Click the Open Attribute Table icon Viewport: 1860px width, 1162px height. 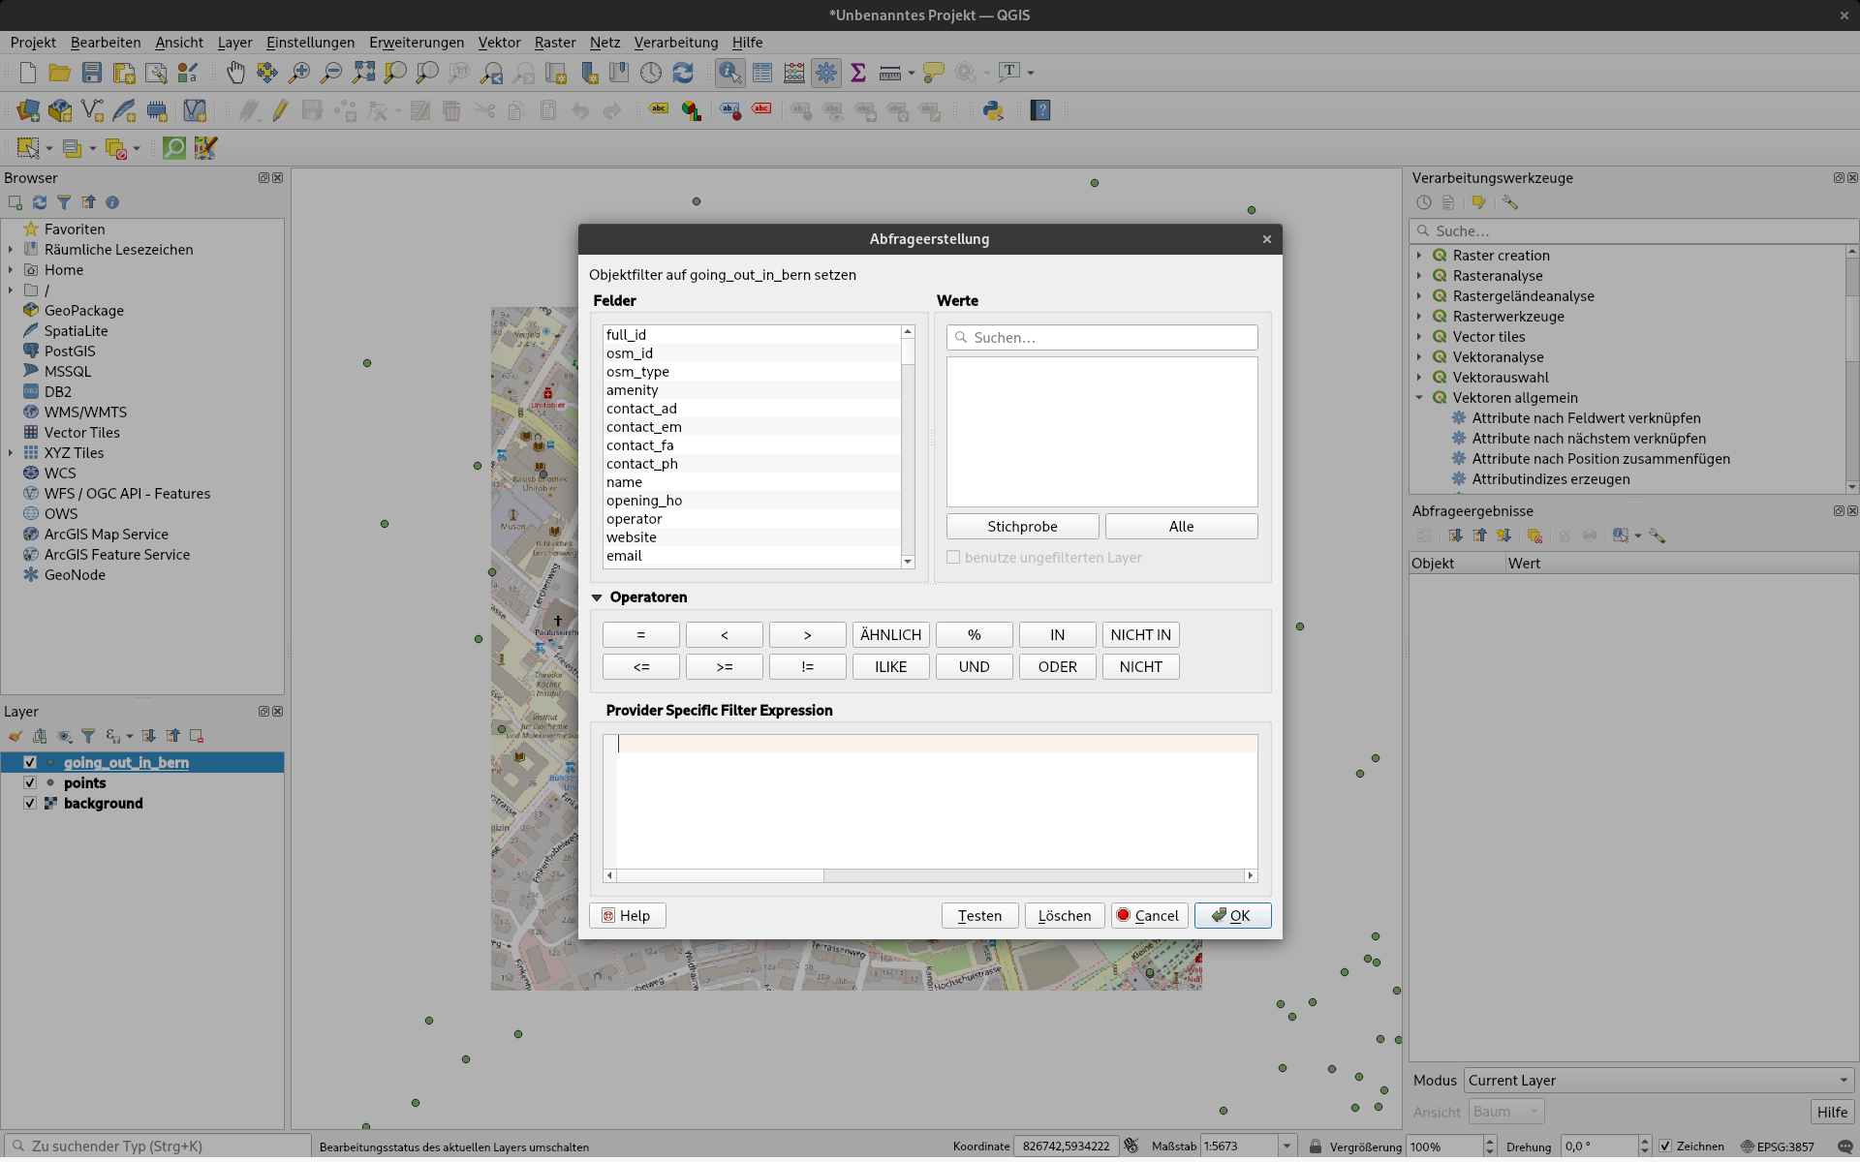(x=762, y=73)
